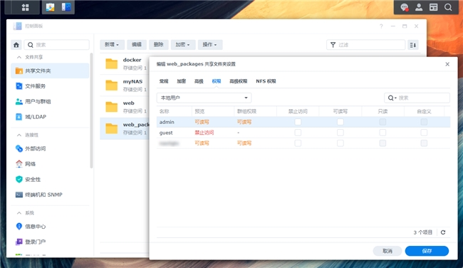Check 可读写 for guest

(340, 133)
